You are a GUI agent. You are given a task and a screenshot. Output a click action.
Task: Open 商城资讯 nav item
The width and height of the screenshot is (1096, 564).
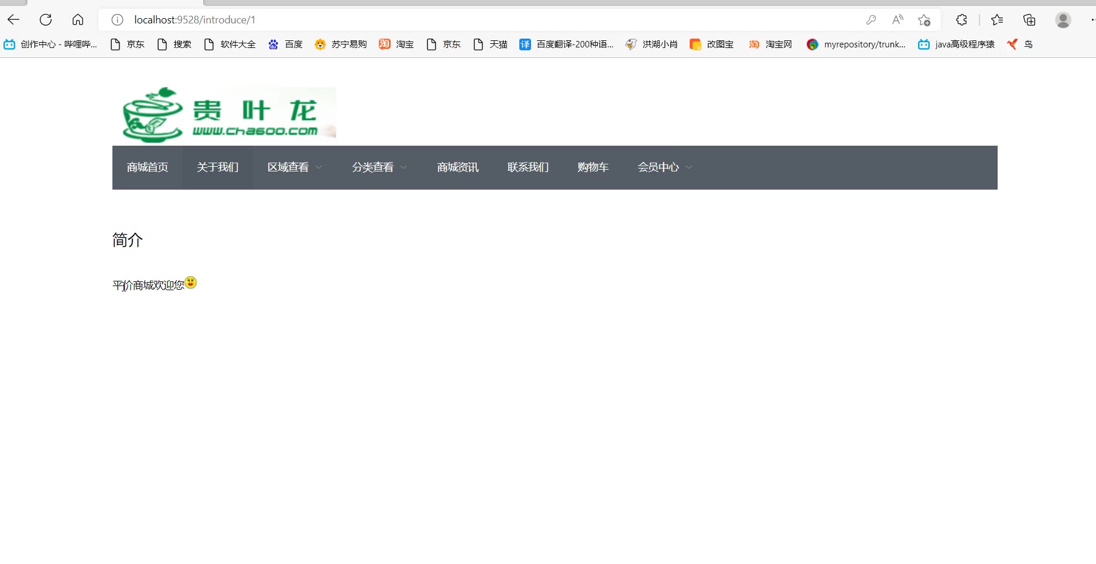458,167
